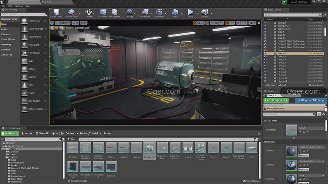Open the Blueprints toolbar icon

[145, 12]
